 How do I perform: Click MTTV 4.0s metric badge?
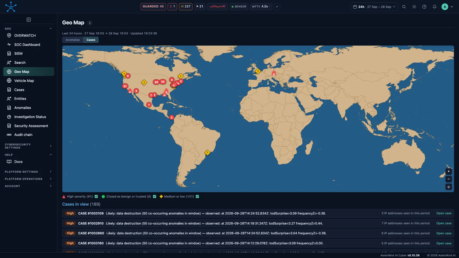(x=261, y=7)
